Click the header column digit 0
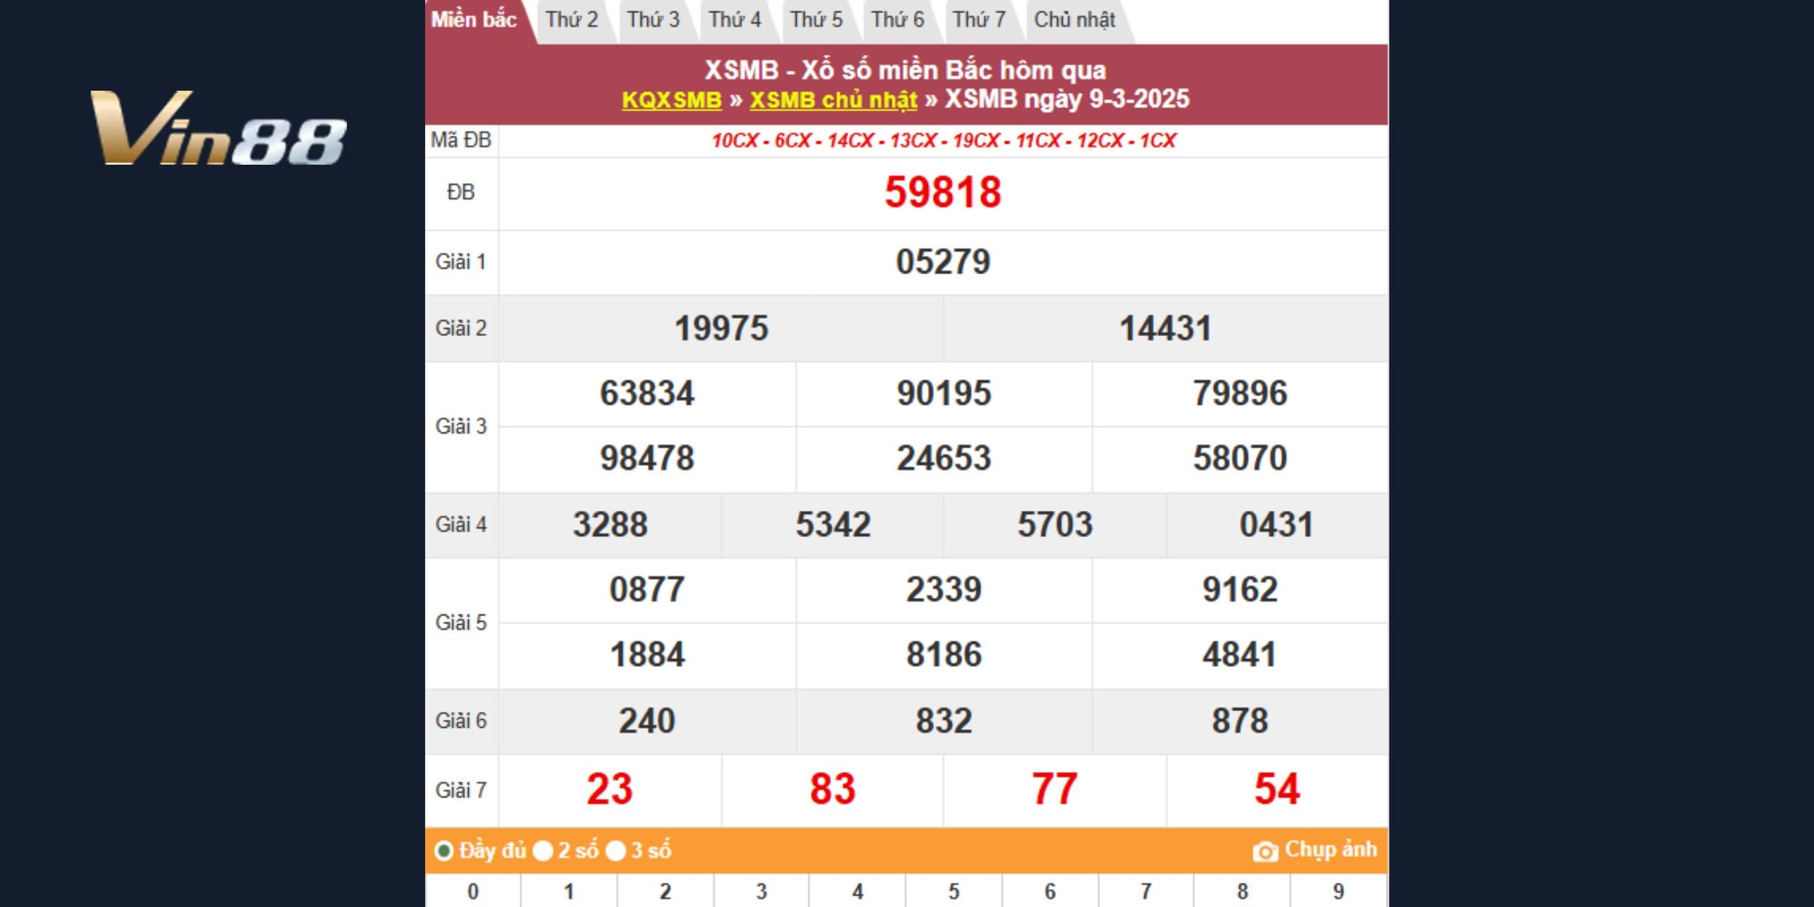This screenshot has width=1814, height=907. [473, 892]
